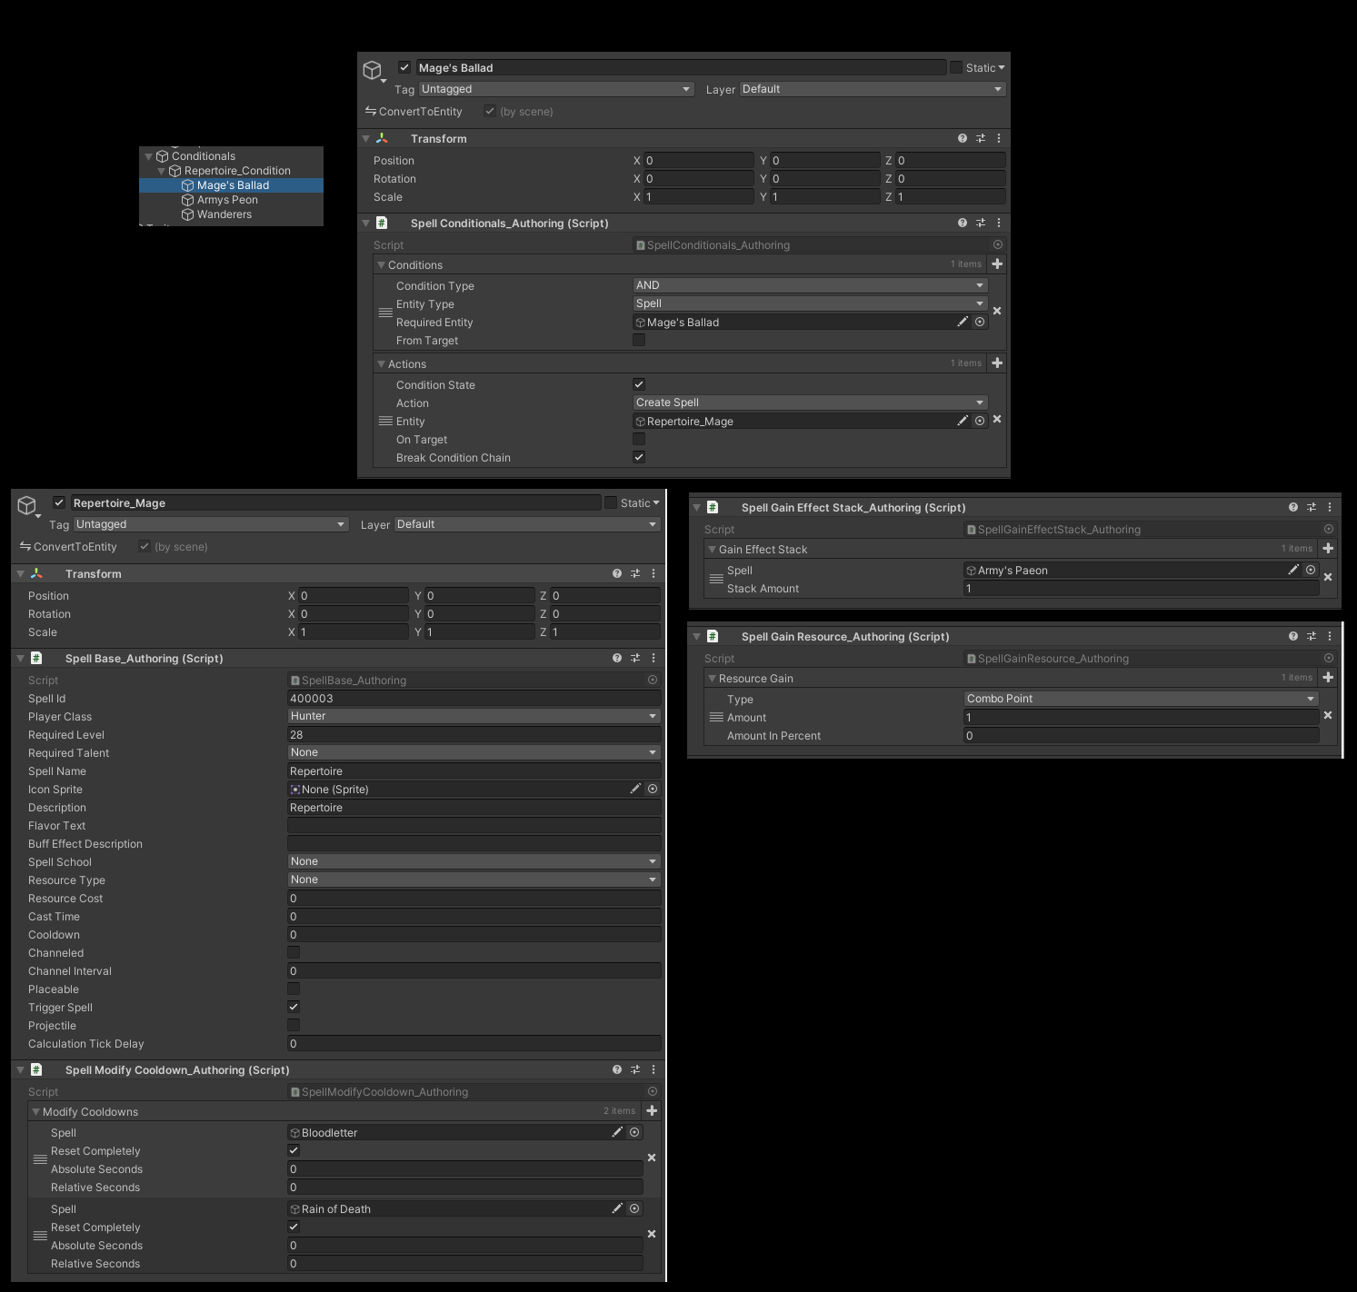Open the Combo Point resource type dropdown

pos(1140,699)
